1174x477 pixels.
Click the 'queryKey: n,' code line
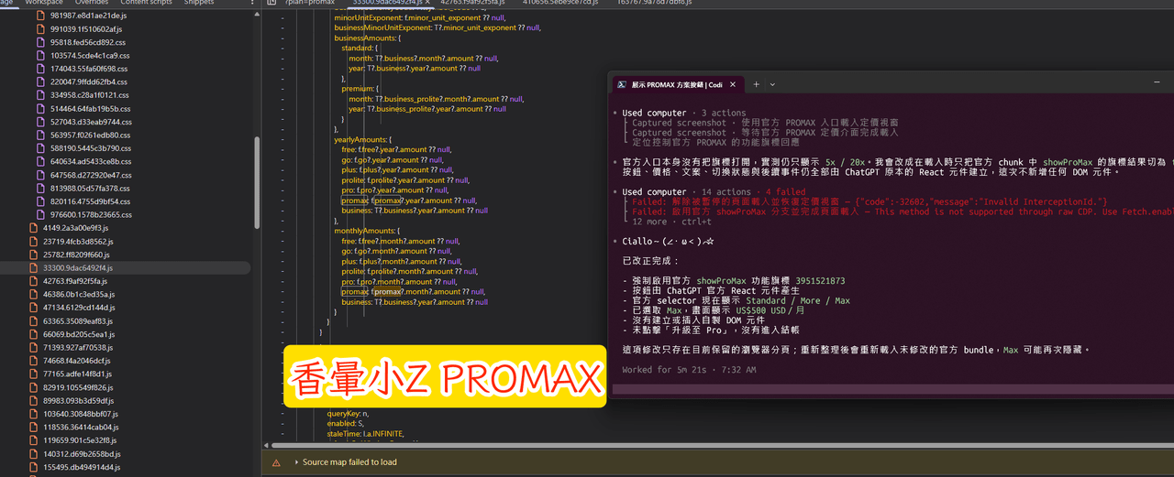pyautogui.click(x=349, y=414)
